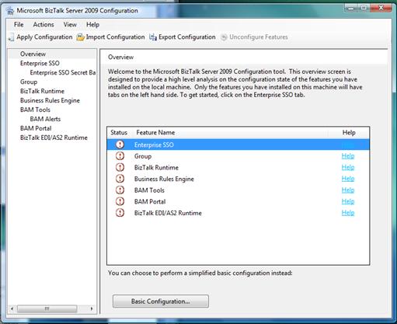Open the File menu
Screen dimensions: 397x324
19,25
